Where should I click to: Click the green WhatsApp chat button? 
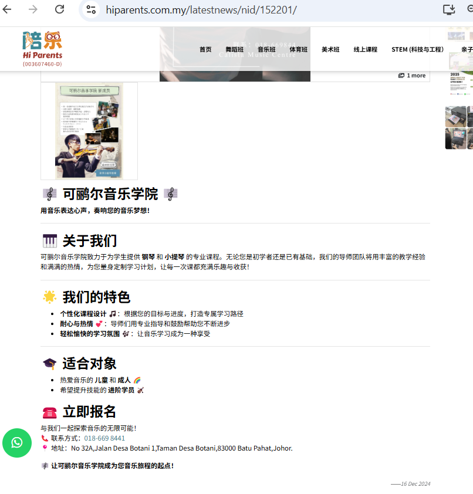click(x=17, y=442)
